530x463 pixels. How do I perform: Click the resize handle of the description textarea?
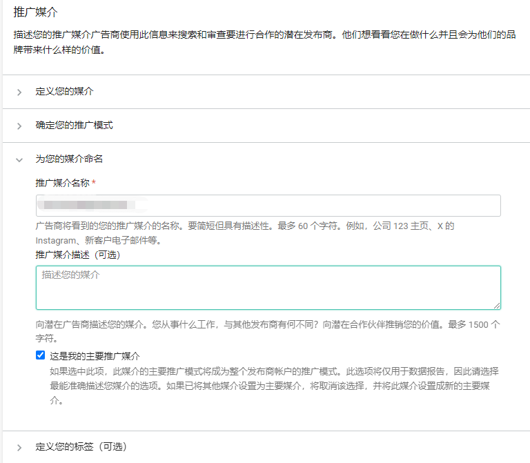[x=496, y=305]
